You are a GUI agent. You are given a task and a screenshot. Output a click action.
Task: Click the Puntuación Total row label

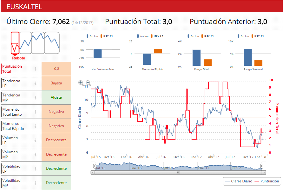12,69
